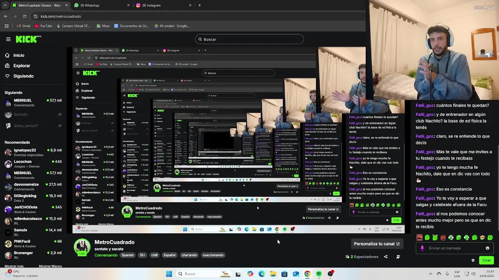This screenshot has width=499, height=280.
Task: Send message with green Chat button
Action: pyautogui.click(x=487, y=260)
